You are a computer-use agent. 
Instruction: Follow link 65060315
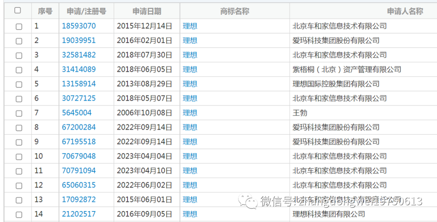pyautogui.click(x=78, y=185)
